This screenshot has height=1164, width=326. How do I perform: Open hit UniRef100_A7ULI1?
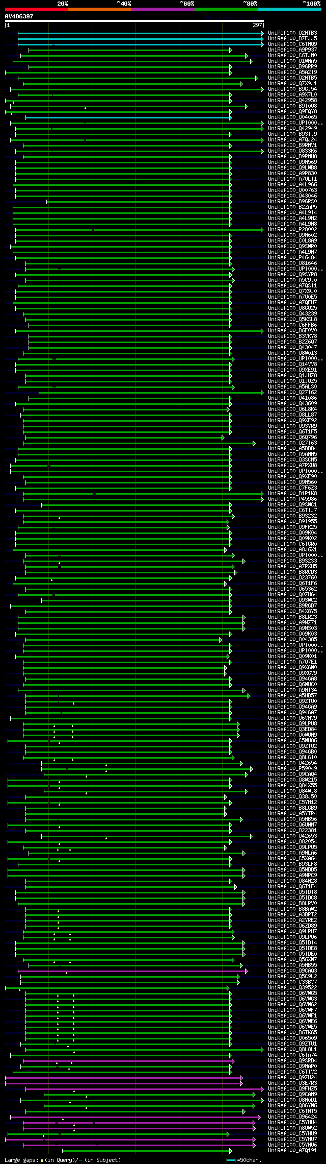pyautogui.click(x=292, y=179)
